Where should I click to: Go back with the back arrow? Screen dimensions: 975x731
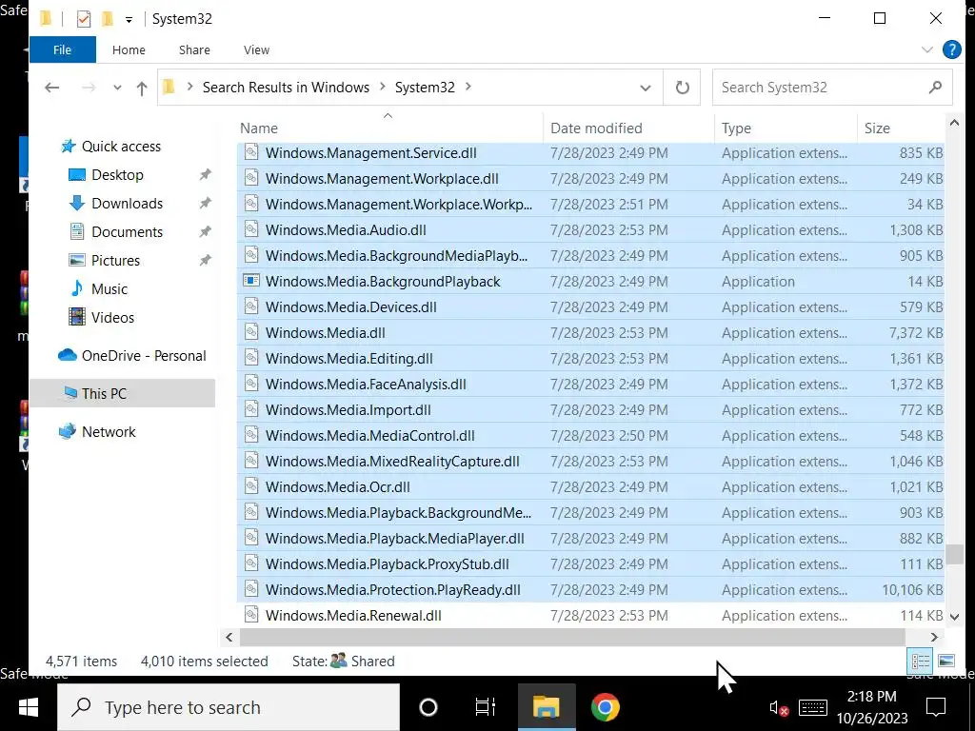52,88
